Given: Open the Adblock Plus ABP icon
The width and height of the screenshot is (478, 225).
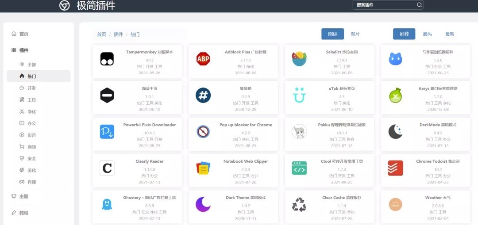Looking at the screenshot, I should click(203, 59).
